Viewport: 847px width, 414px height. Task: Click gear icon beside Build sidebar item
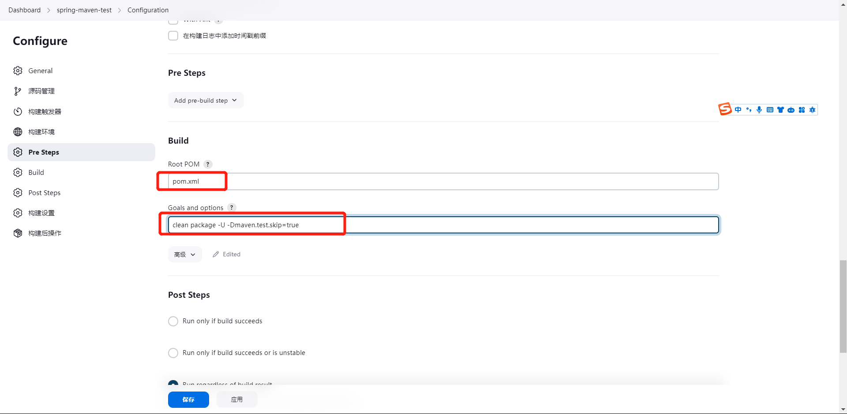(18, 172)
